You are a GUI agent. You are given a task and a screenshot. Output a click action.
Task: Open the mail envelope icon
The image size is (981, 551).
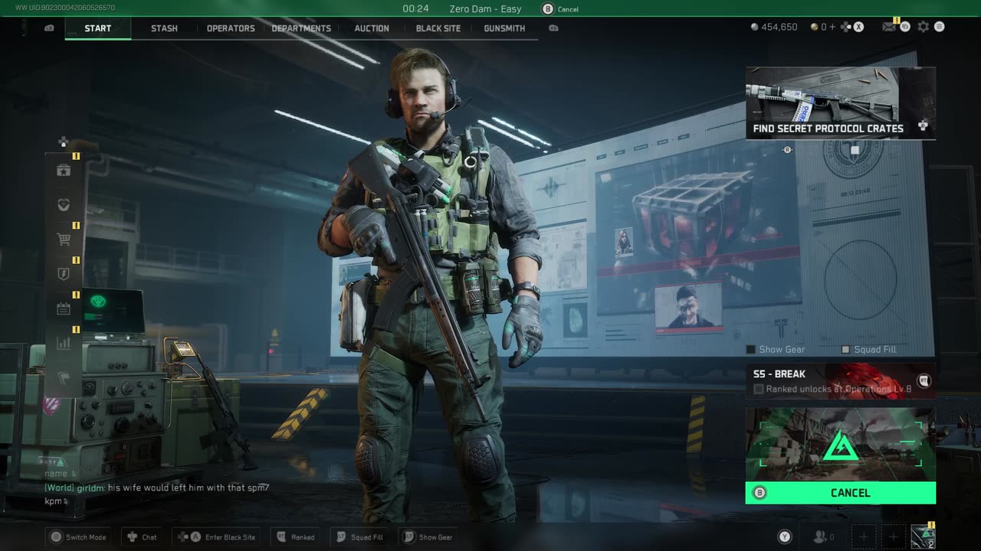point(888,27)
